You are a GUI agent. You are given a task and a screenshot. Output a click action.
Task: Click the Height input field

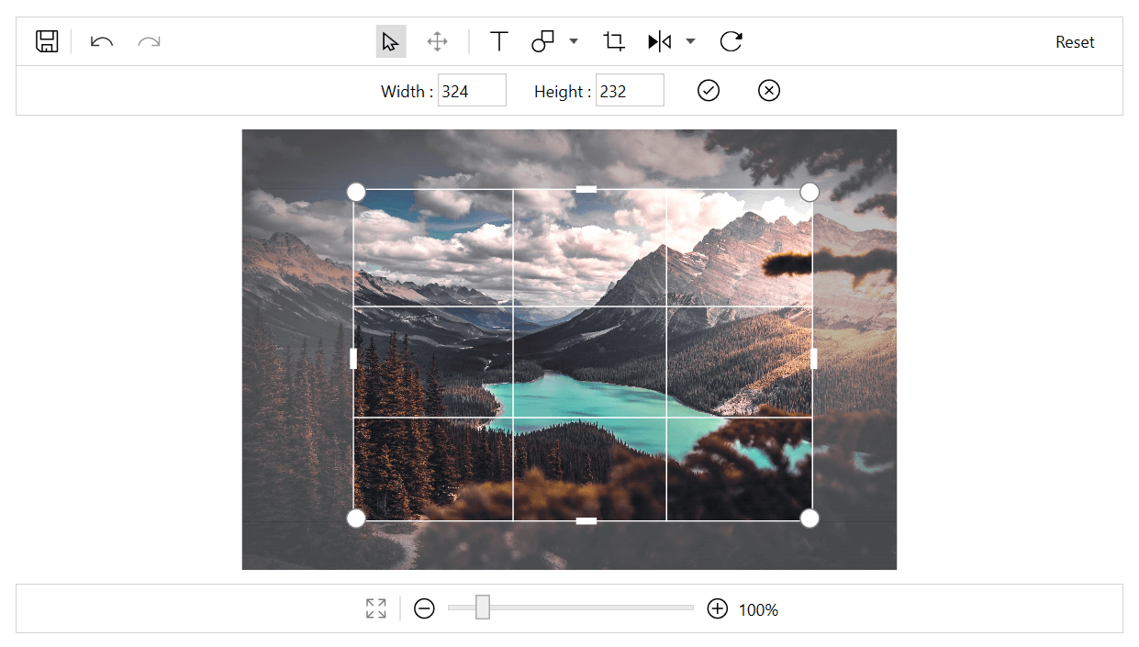click(630, 91)
